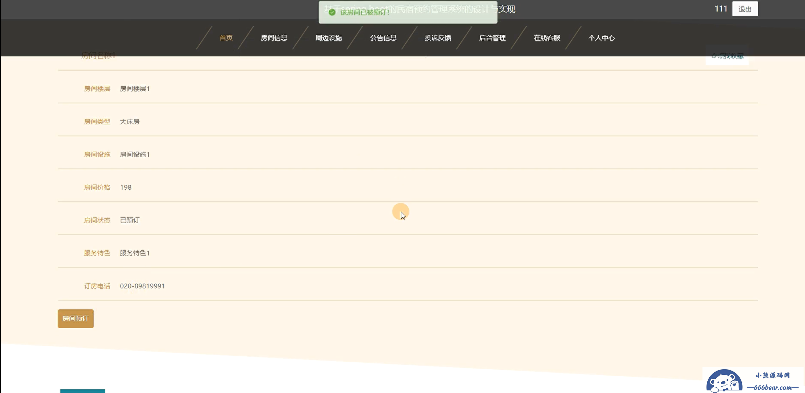Click the 房间类型 label
805x393 pixels.
(97, 122)
